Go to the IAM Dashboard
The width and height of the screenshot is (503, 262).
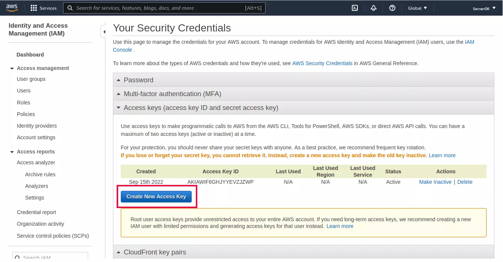30,55
